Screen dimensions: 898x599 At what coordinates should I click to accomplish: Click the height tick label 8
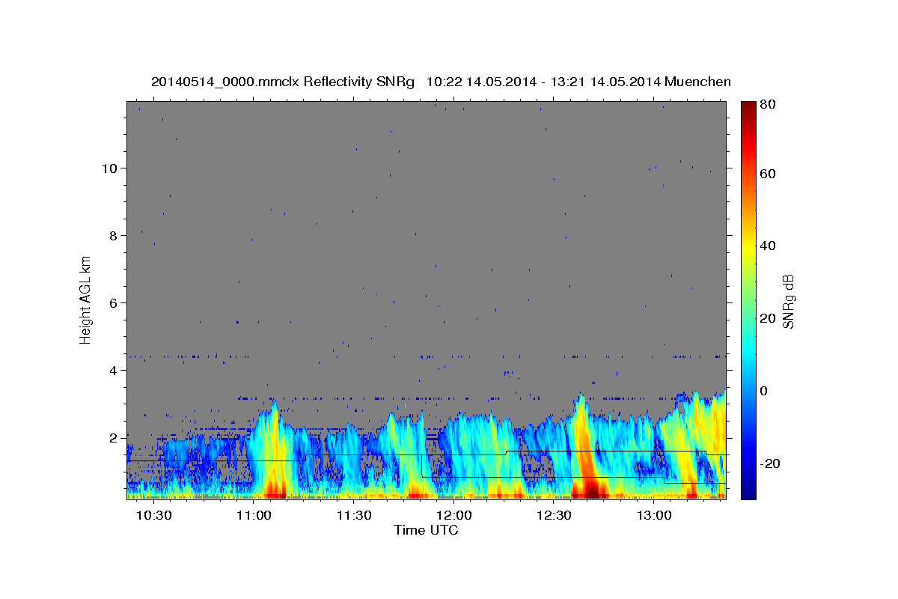[x=113, y=235]
